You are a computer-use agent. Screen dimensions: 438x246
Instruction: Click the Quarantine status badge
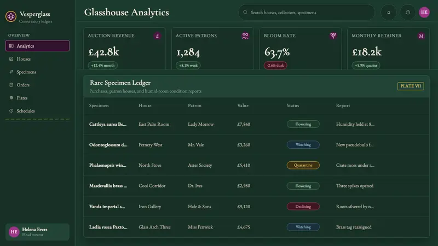pyautogui.click(x=303, y=165)
